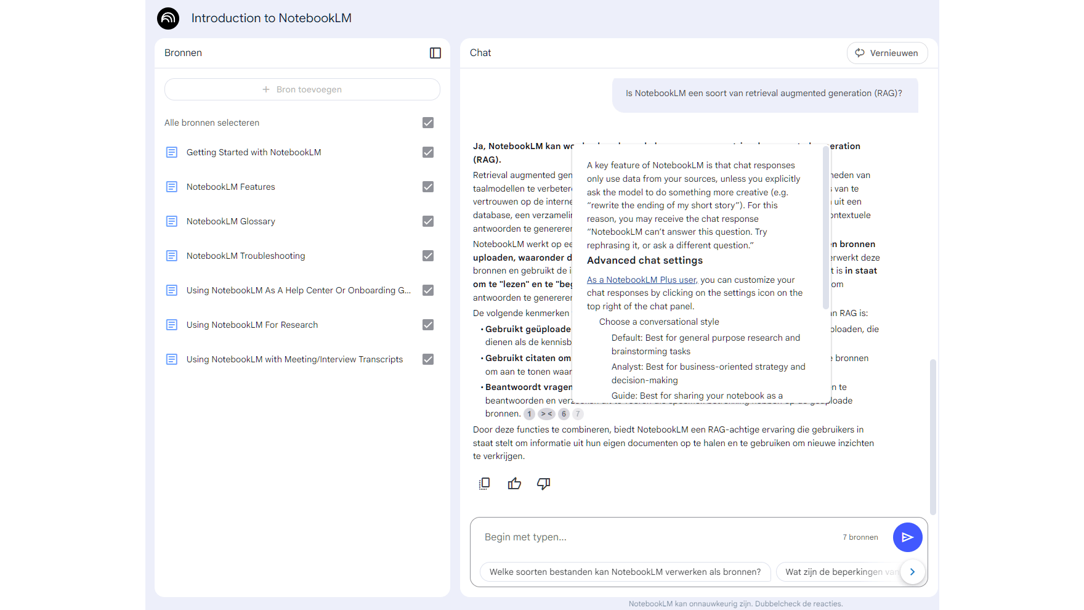
Task: Click the "Alle bronnen selecteren" label
Action: tap(212, 123)
